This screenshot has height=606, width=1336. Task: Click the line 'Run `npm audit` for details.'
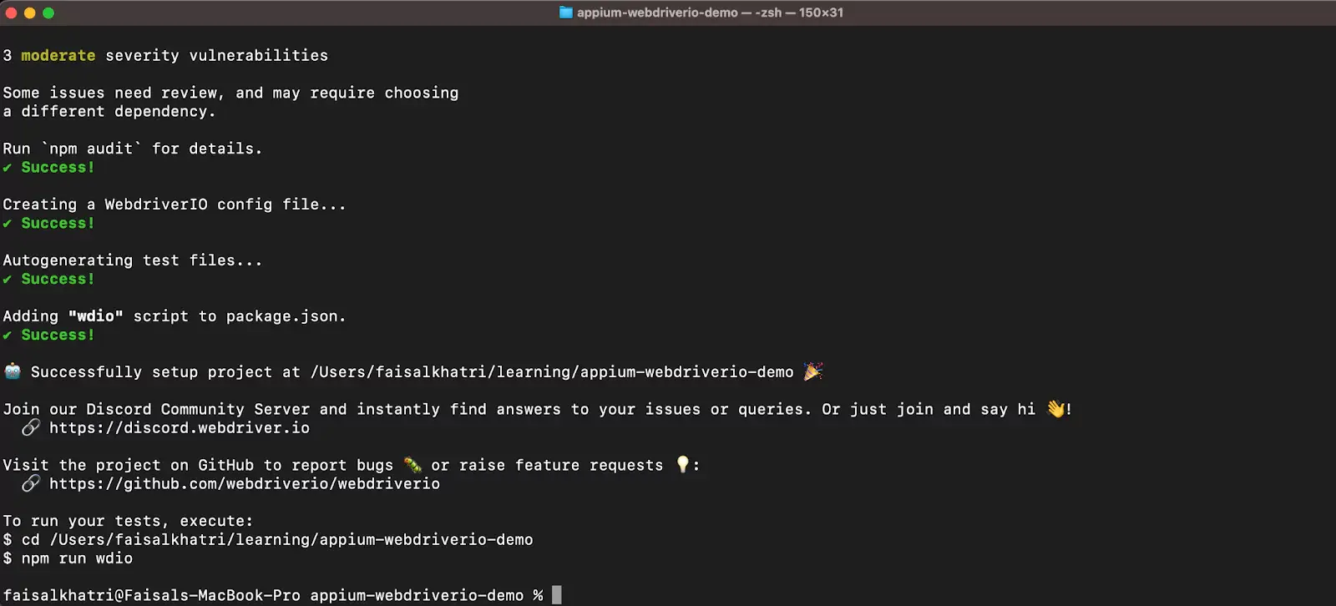point(133,149)
